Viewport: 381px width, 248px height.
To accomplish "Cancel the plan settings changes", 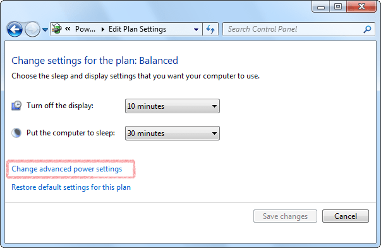I will pyautogui.click(x=346, y=216).
